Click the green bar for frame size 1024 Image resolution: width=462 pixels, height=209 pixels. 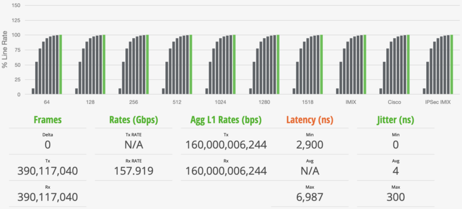[234, 65]
